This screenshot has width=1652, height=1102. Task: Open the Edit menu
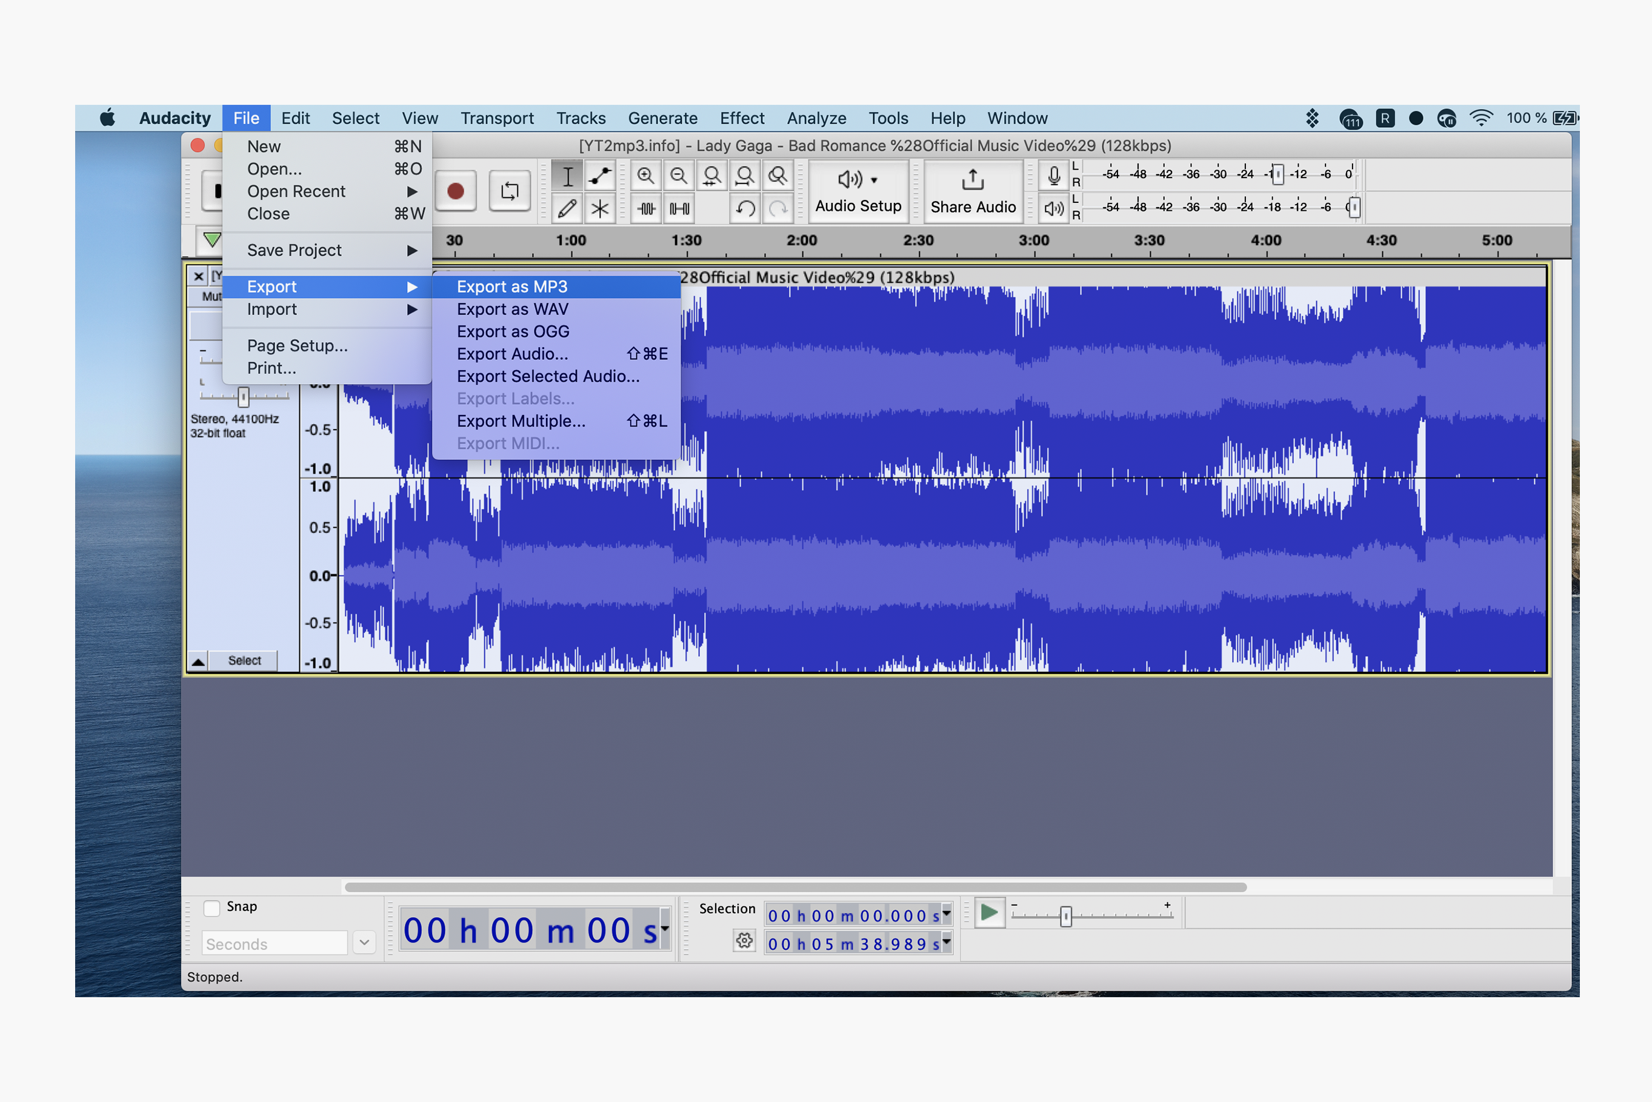pyautogui.click(x=295, y=118)
